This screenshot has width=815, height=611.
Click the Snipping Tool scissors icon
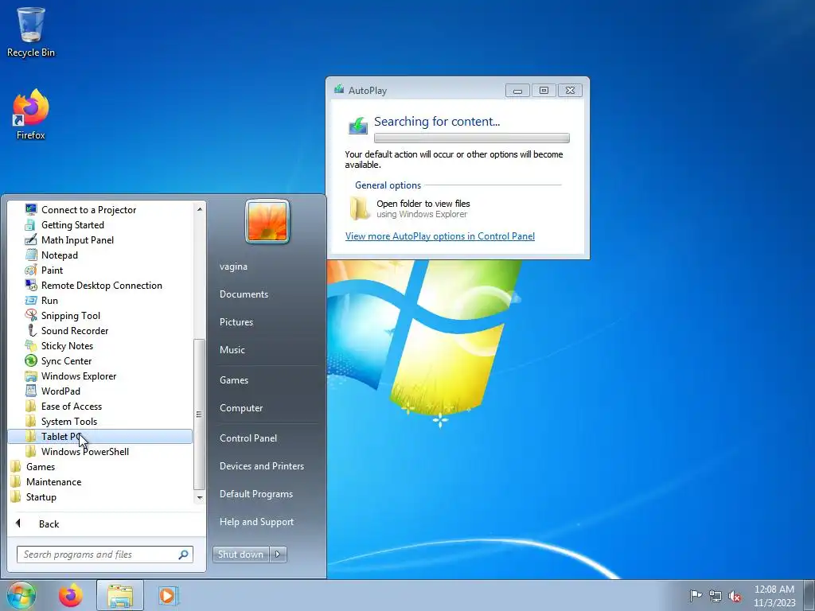pos(31,315)
